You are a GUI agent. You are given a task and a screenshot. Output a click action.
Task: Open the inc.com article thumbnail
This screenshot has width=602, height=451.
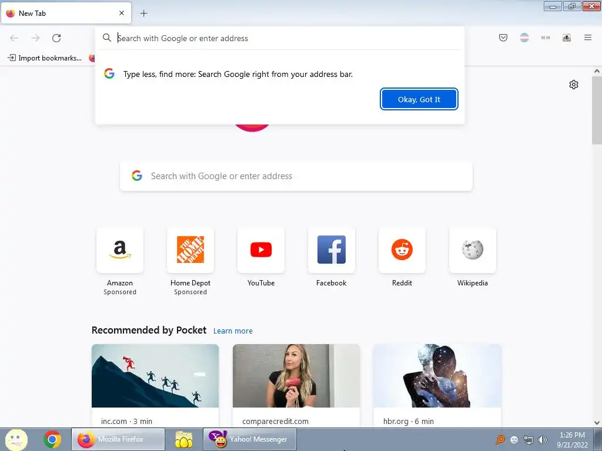pos(155,376)
